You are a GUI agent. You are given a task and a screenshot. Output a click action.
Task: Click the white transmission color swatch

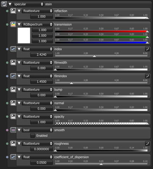24,35
